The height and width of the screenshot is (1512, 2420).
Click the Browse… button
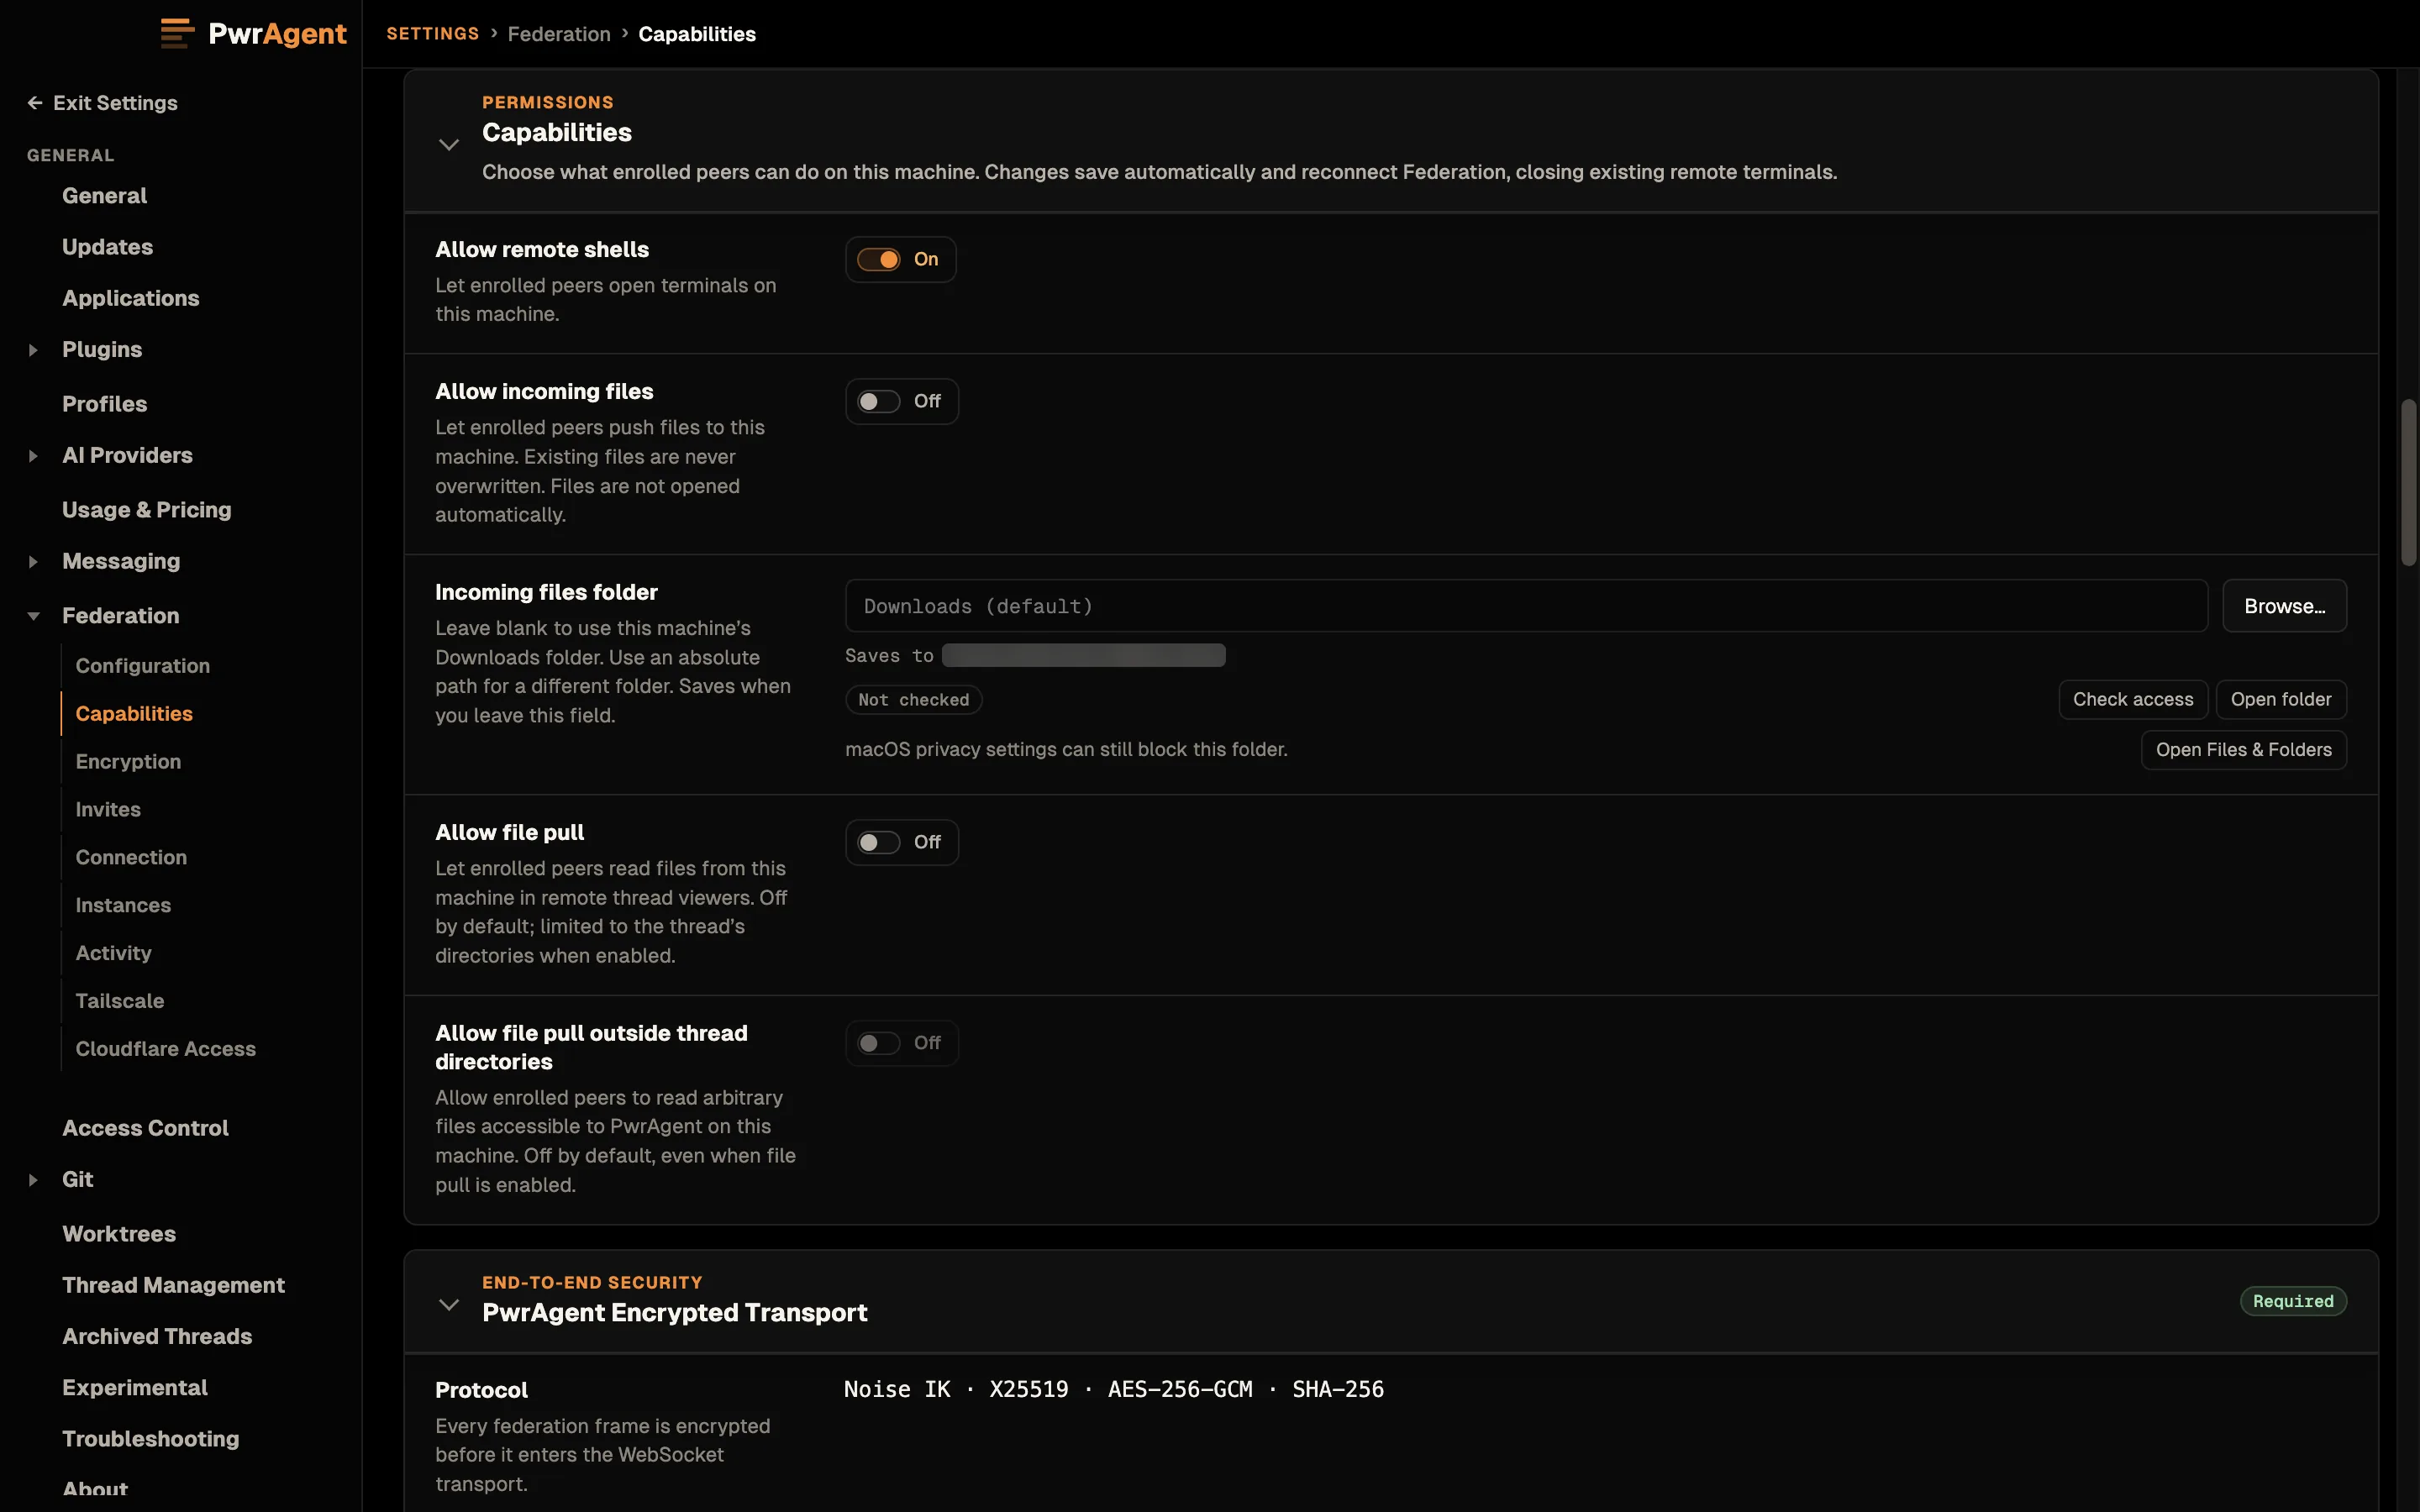2284,606
